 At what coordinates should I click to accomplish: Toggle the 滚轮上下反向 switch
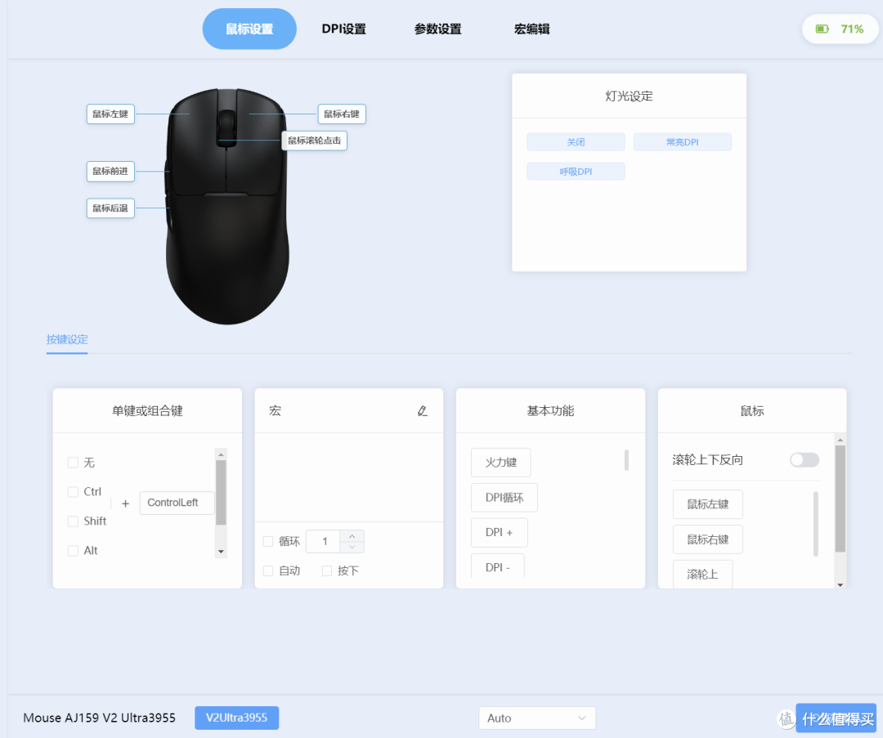(805, 460)
